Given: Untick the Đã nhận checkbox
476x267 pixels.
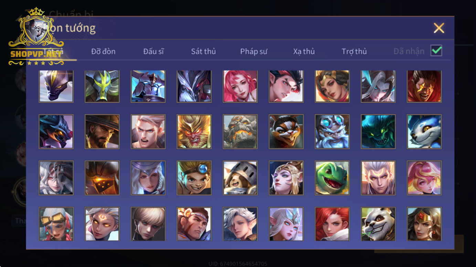Looking at the screenshot, I should click(436, 51).
